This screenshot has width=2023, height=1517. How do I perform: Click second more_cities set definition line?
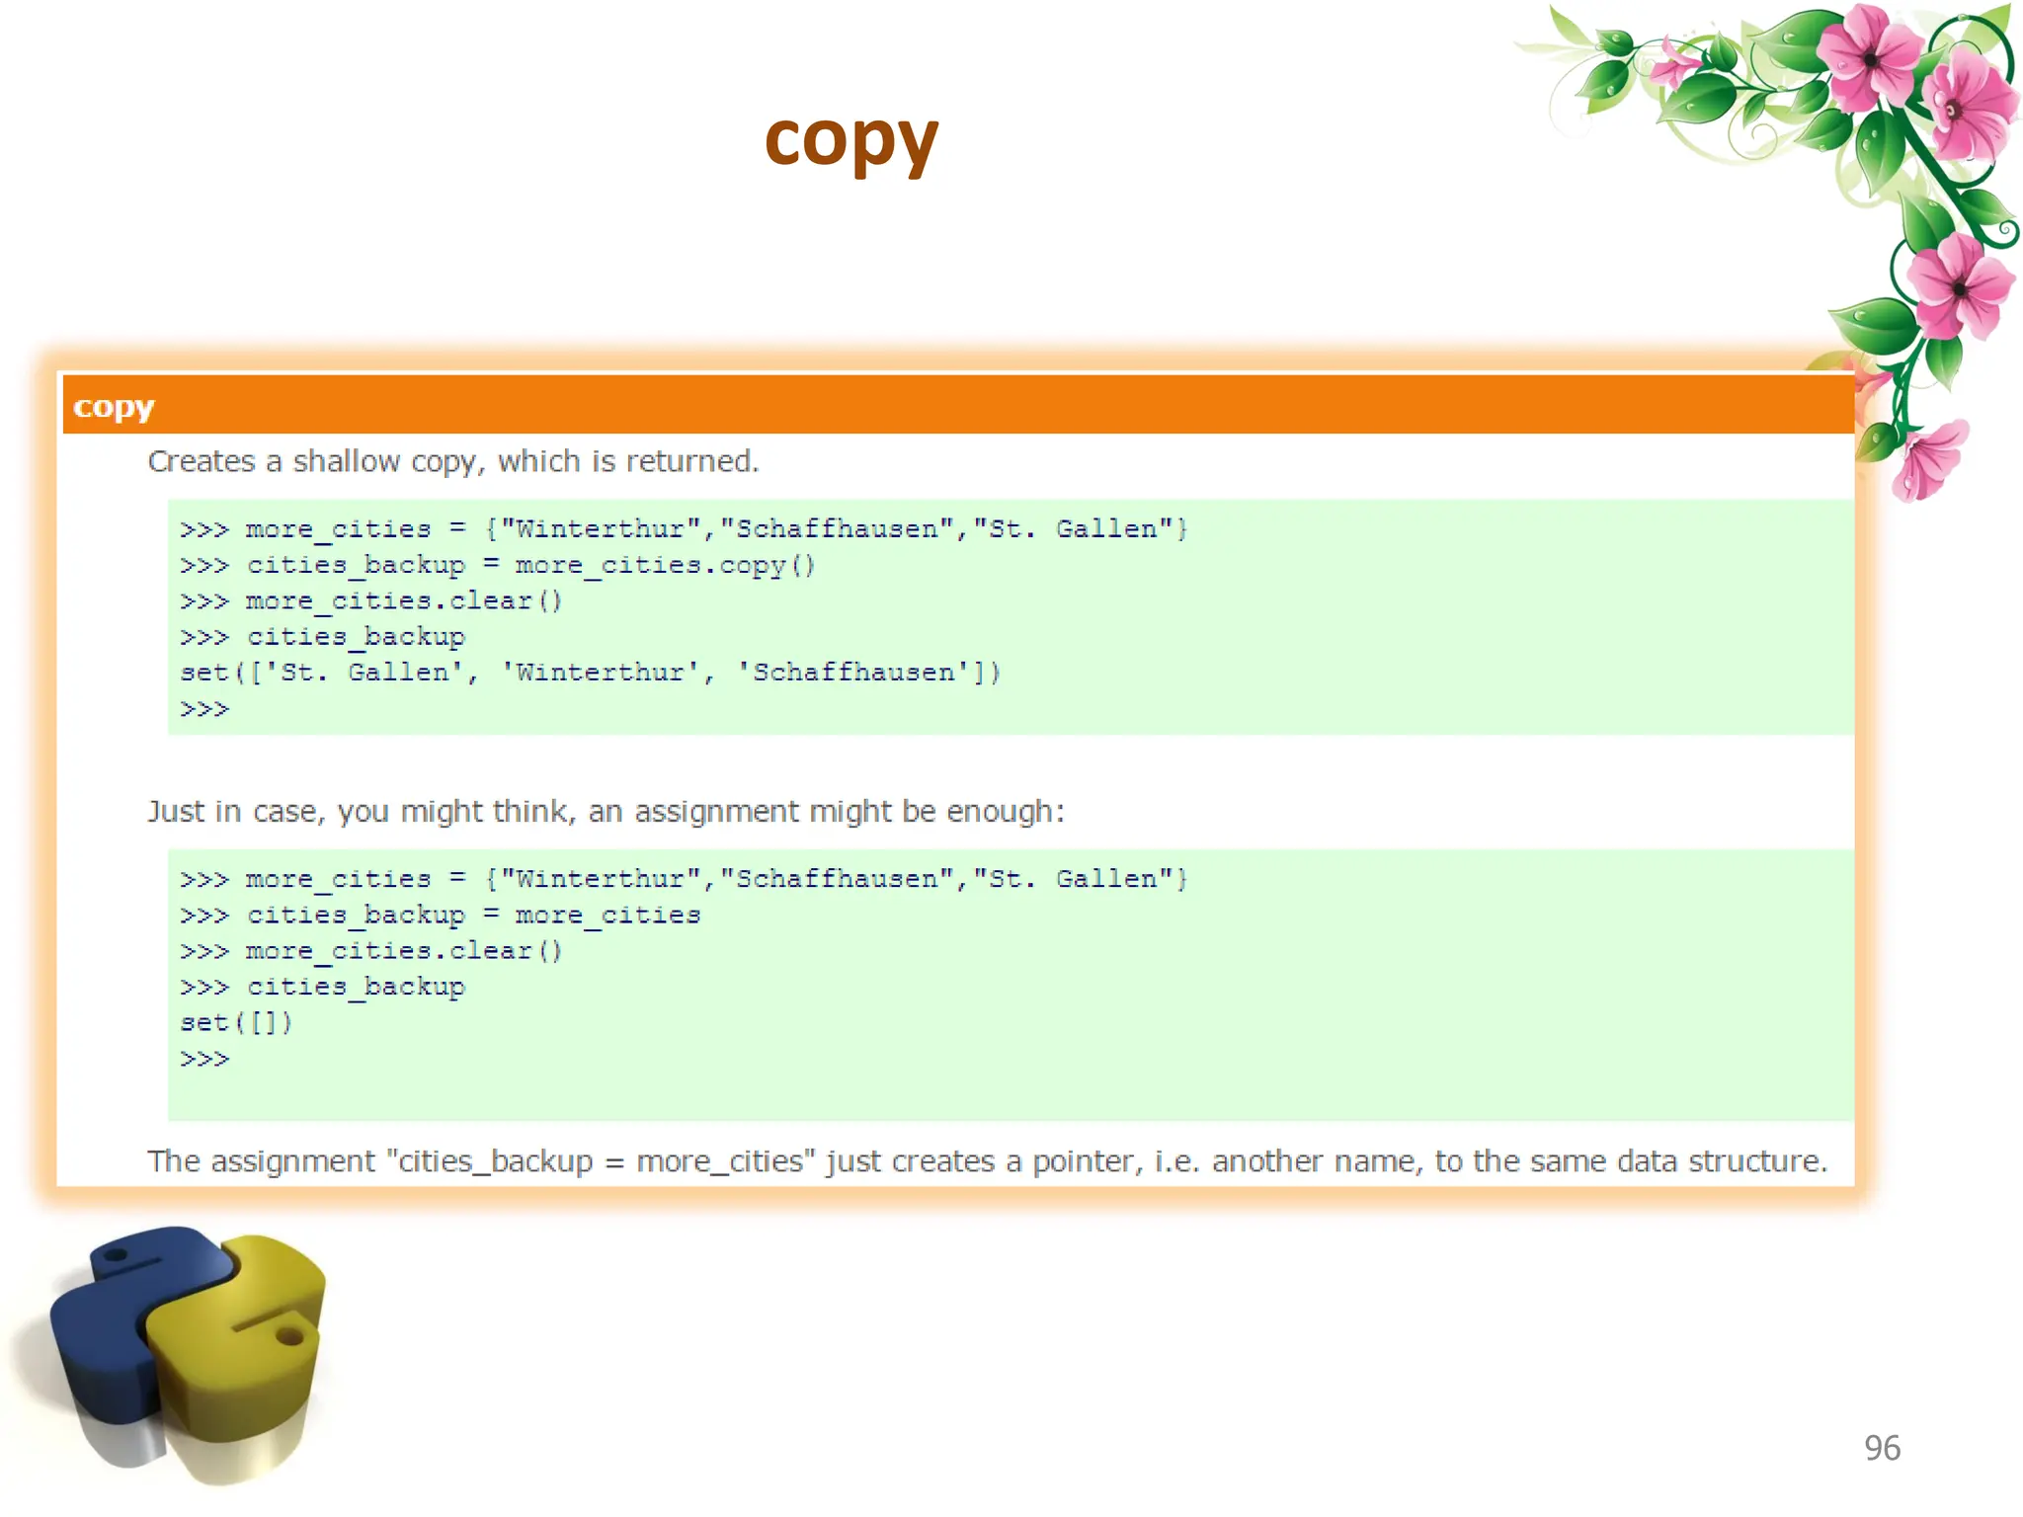tap(684, 879)
